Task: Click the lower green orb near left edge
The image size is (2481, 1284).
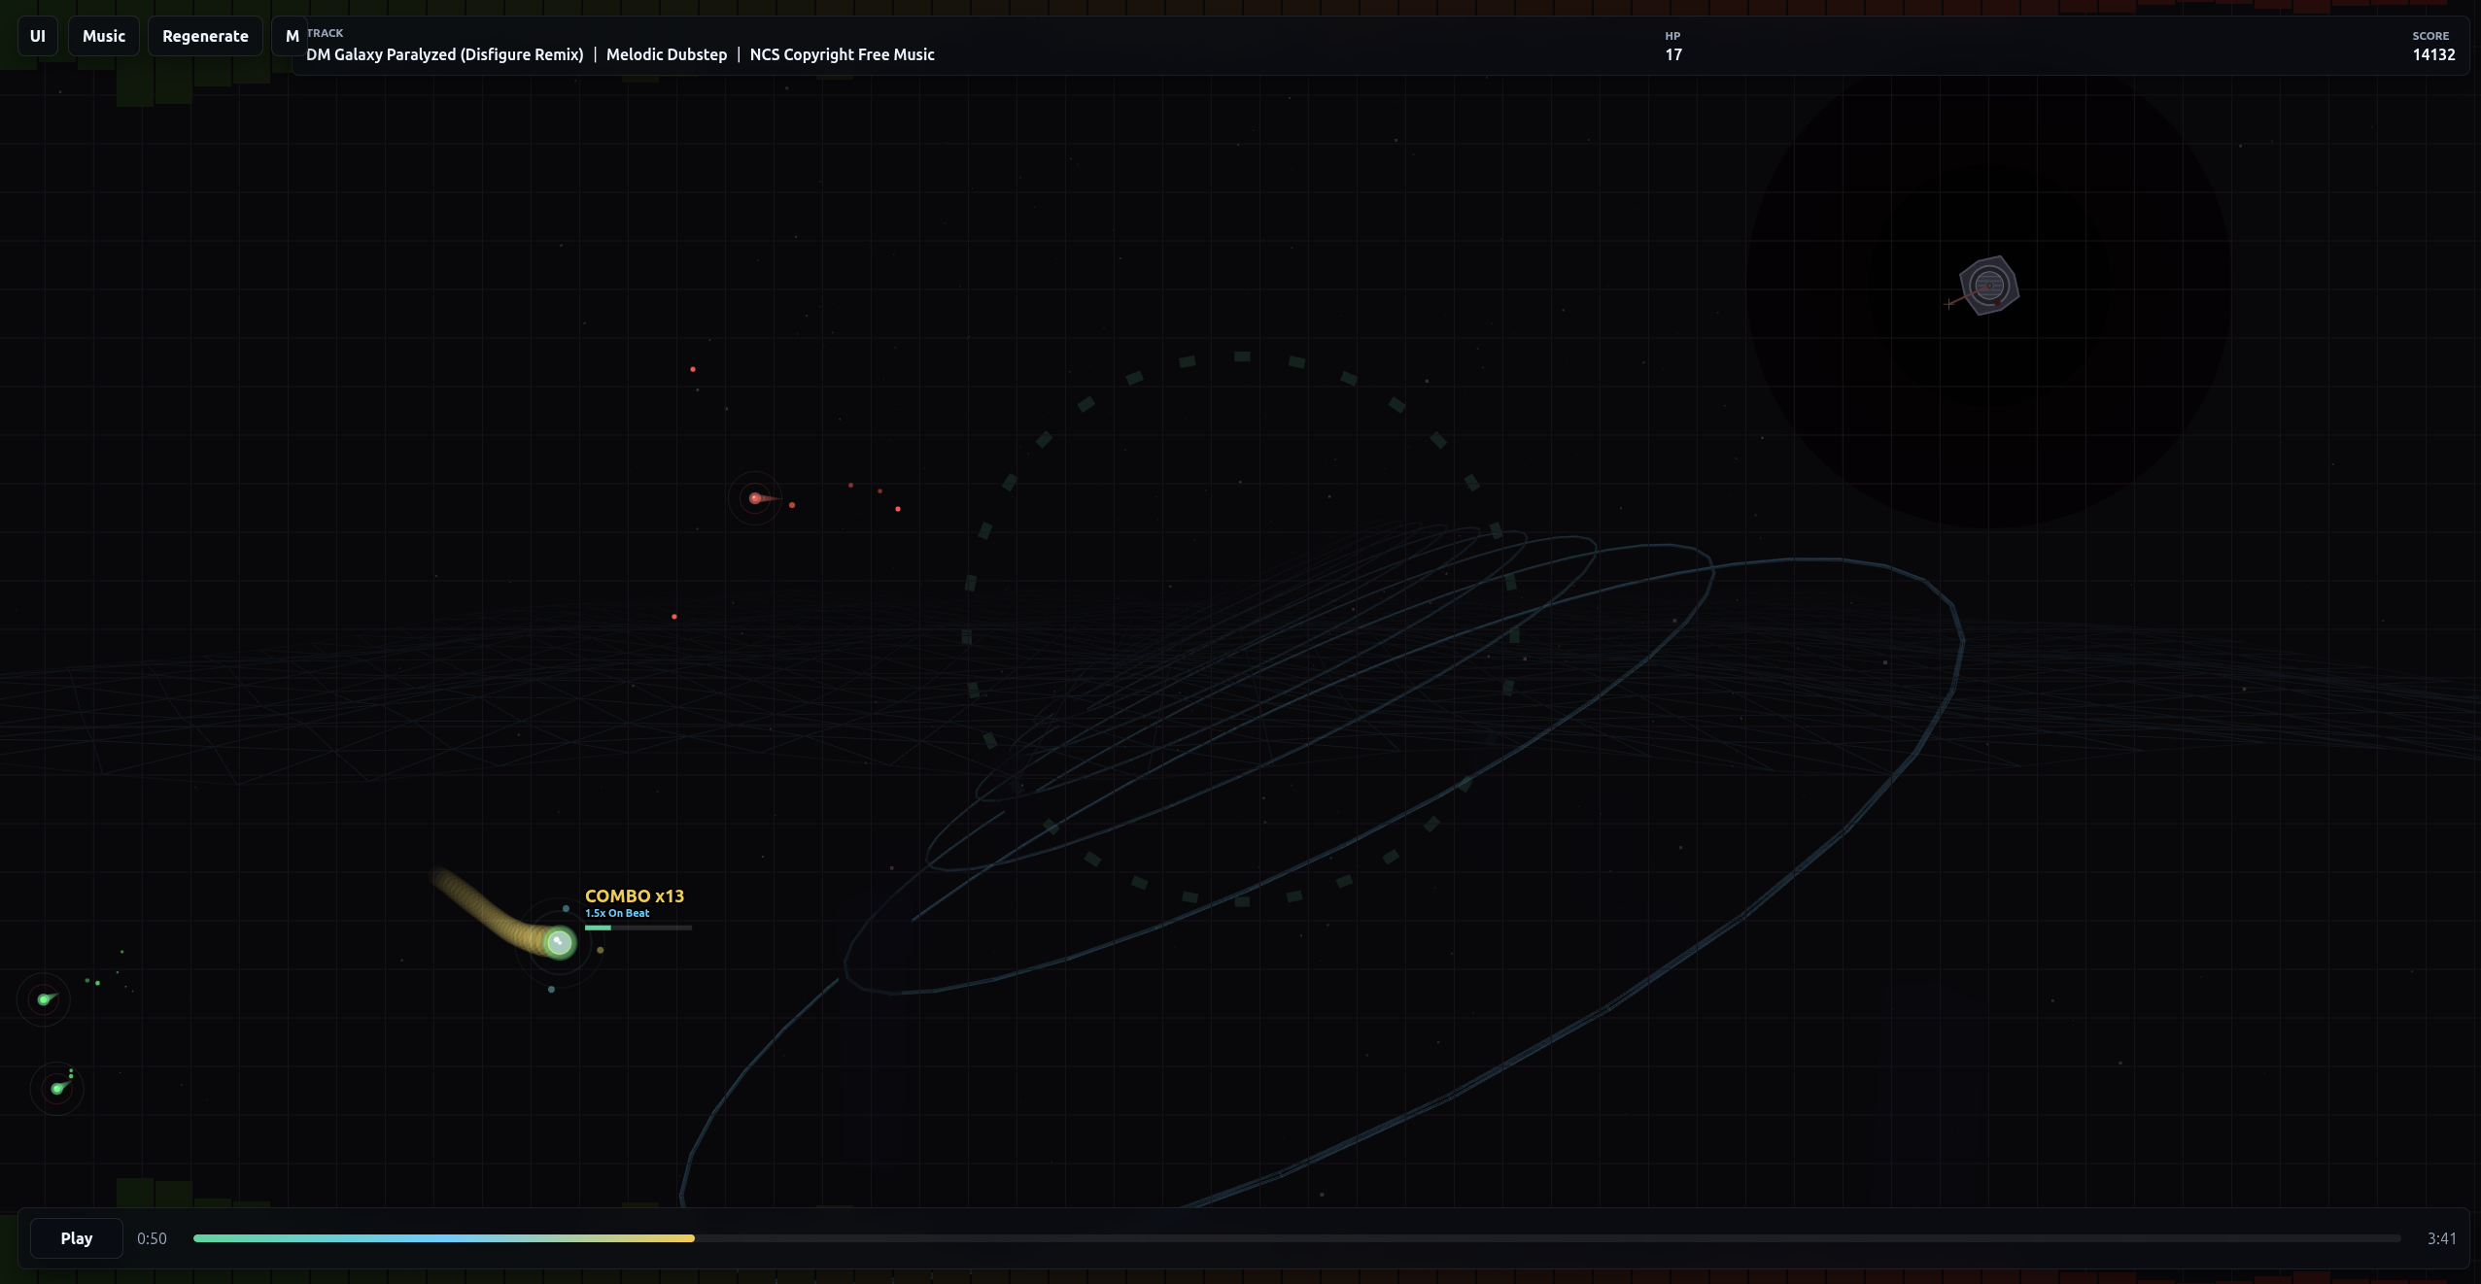Action: tap(57, 1088)
